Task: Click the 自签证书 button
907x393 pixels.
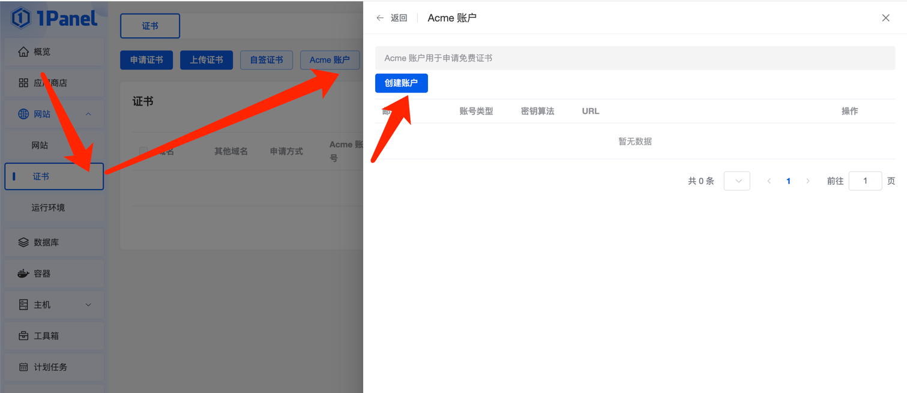Action: tap(267, 60)
